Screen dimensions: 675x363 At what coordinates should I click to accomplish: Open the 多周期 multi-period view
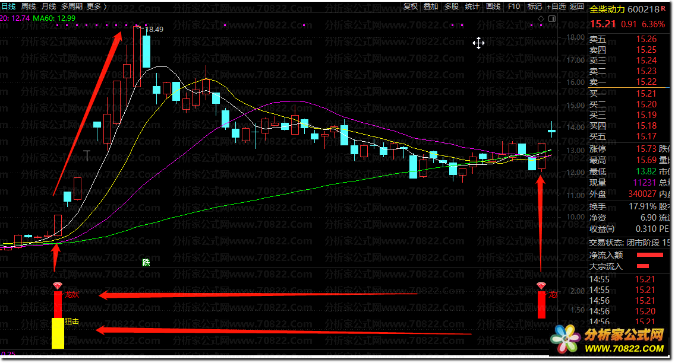click(71, 7)
